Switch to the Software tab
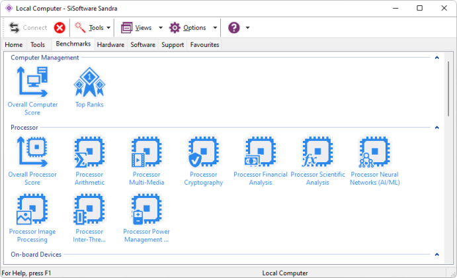Viewport: 457px width, 278px height. 143,44
